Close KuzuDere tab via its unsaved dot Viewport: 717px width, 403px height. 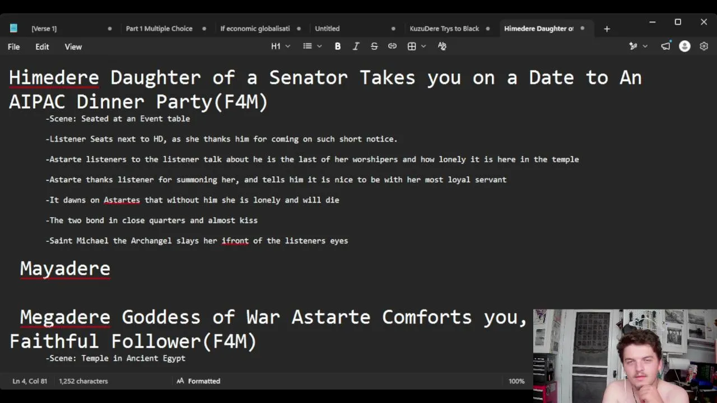click(x=488, y=29)
